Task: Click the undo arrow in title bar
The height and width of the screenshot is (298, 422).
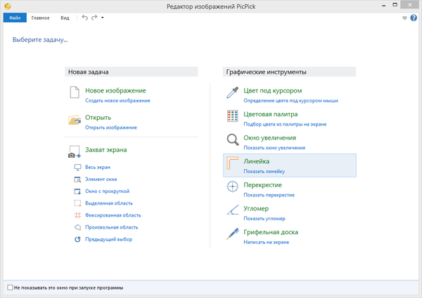Action: [x=84, y=17]
